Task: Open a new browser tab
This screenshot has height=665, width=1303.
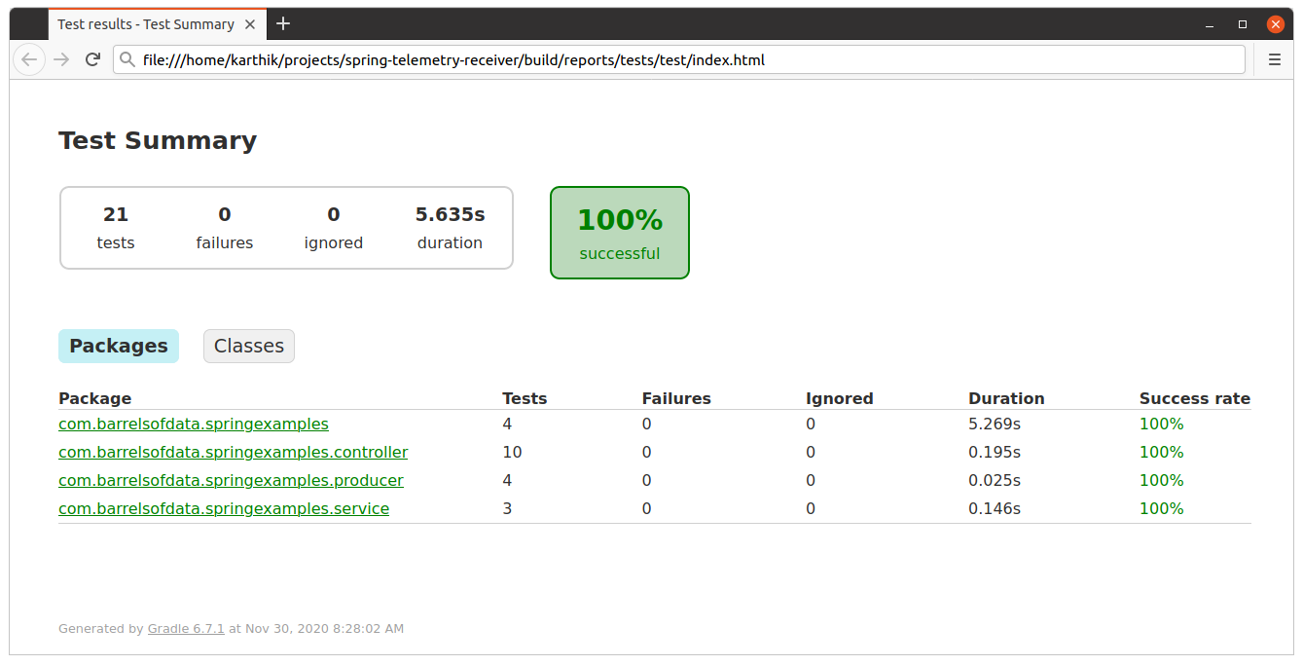Action: [282, 23]
